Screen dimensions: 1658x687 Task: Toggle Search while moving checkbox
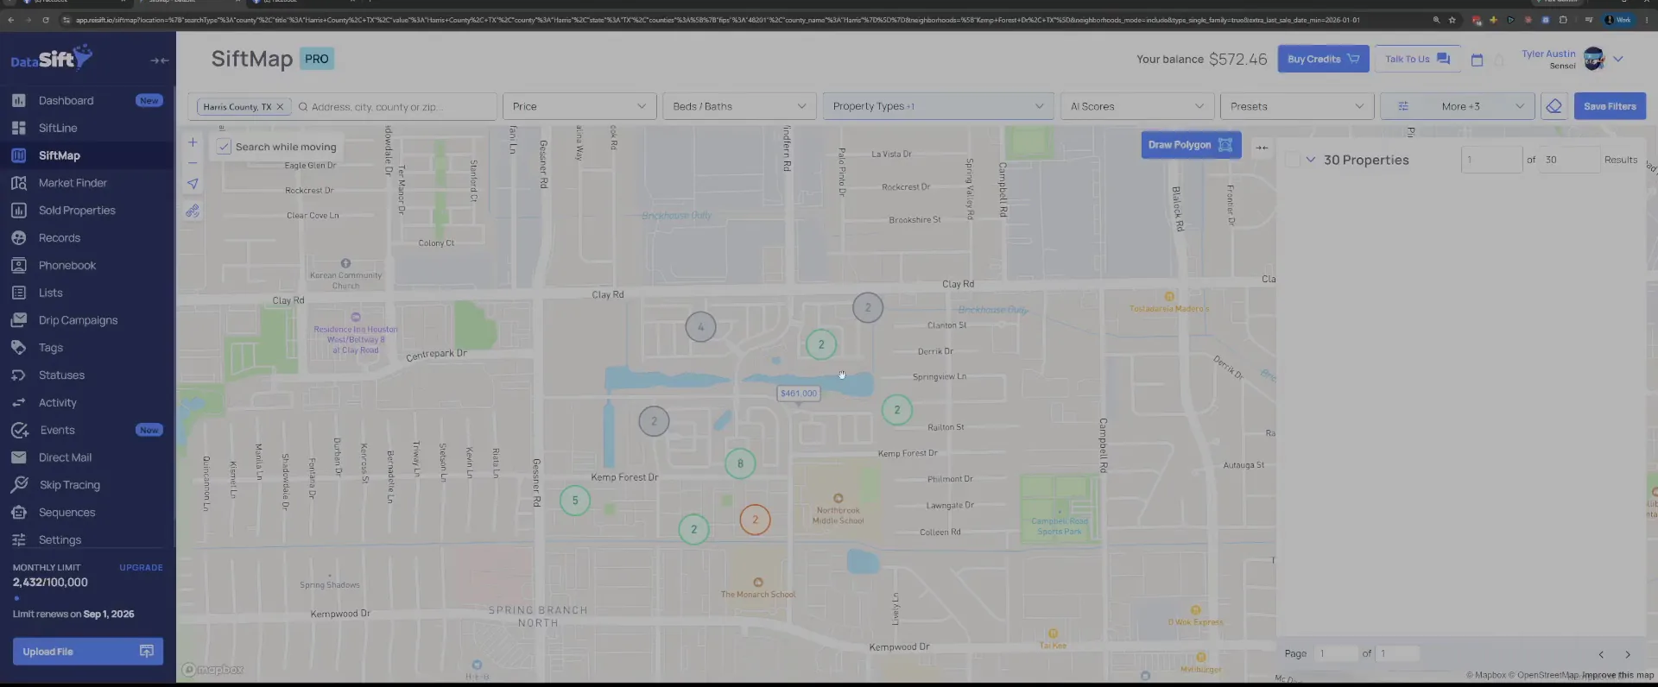(224, 147)
